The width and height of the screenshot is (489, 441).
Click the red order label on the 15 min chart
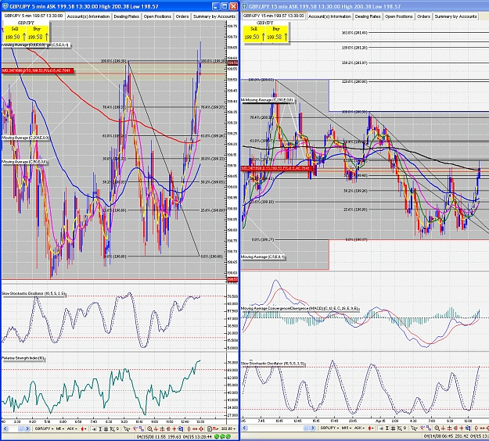point(277,168)
